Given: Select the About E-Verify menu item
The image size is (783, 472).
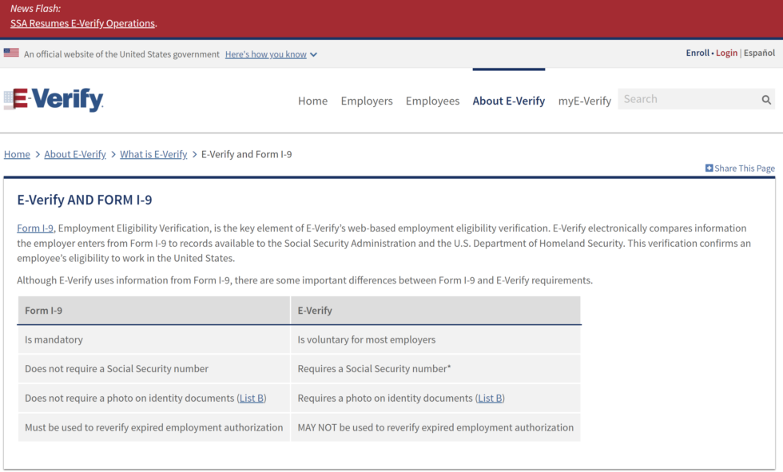Looking at the screenshot, I should [x=508, y=101].
